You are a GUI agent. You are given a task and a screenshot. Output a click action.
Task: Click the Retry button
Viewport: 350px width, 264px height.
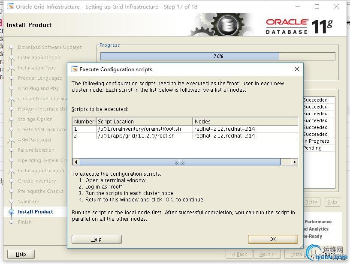(311, 202)
